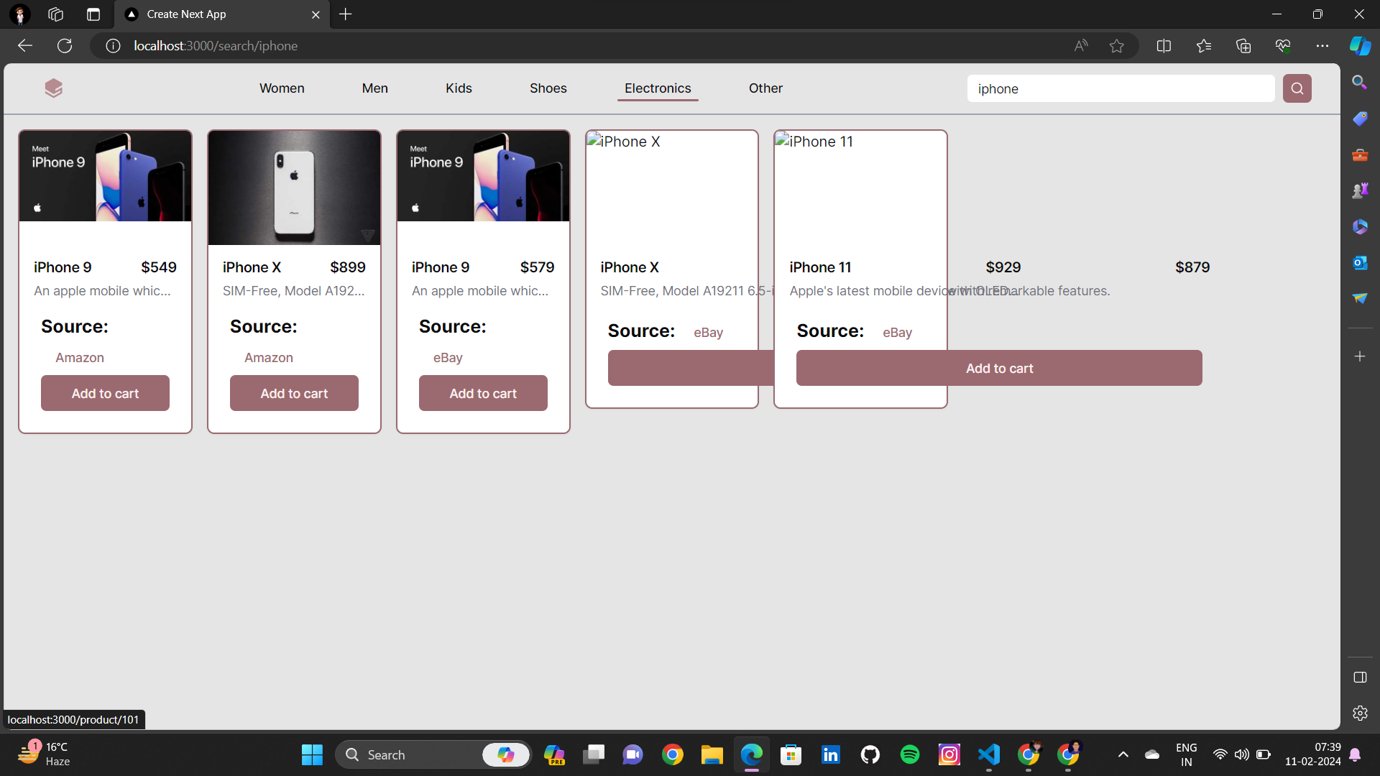
Task: Open Windows Start menu
Action: tap(312, 754)
